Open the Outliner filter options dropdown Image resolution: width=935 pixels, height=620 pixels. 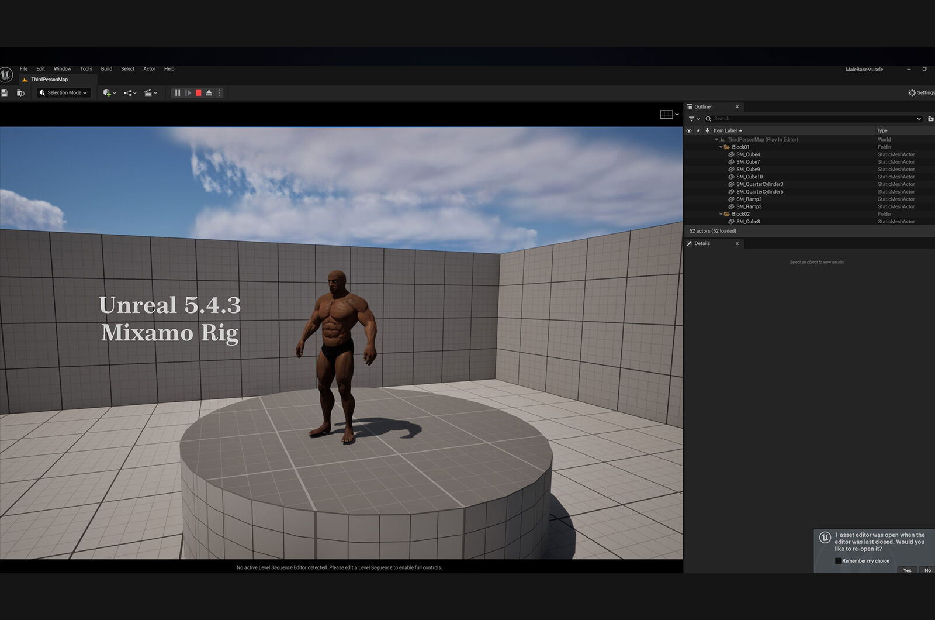point(694,119)
